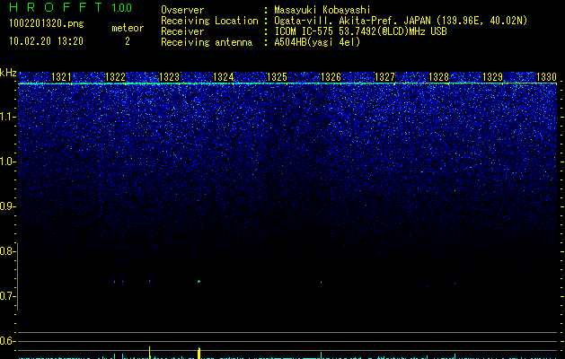Screen dimensions: 565x359
Task: Click the meteor count label
Action: click(128, 28)
